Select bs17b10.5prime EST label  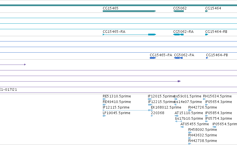pyautogui.click(x=189, y=119)
